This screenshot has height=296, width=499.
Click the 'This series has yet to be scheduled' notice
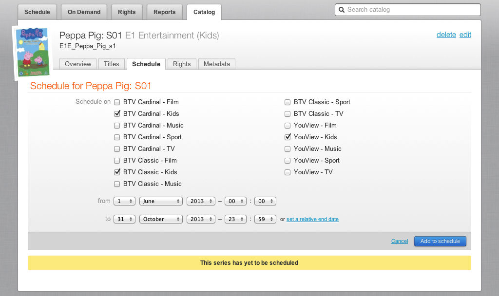(249, 263)
